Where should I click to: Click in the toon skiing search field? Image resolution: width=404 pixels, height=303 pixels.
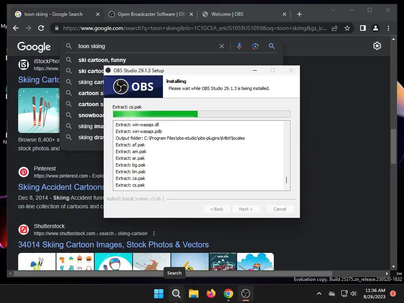pyautogui.click(x=147, y=46)
